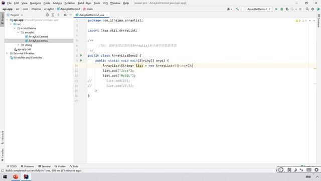The width and height of the screenshot is (321, 181).
Task: Close the ArrayListDemo2.java tab
Action: point(107,15)
